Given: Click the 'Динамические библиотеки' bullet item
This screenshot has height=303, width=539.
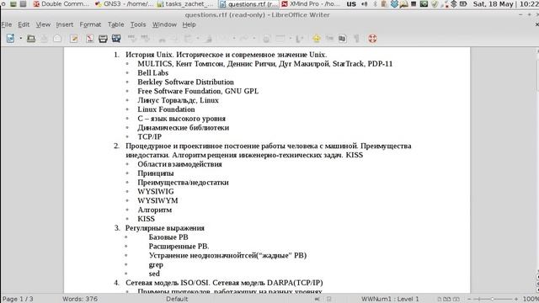Looking at the screenshot, I should point(184,127).
